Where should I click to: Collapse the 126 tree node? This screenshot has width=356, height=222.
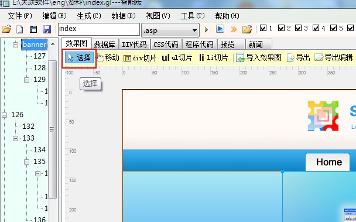tap(4, 115)
